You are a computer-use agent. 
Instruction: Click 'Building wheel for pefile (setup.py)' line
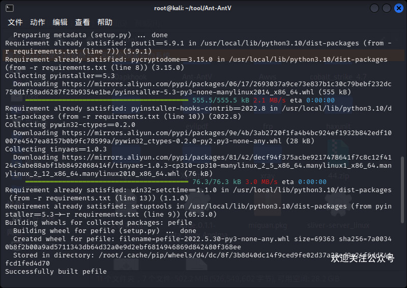(105, 231)
